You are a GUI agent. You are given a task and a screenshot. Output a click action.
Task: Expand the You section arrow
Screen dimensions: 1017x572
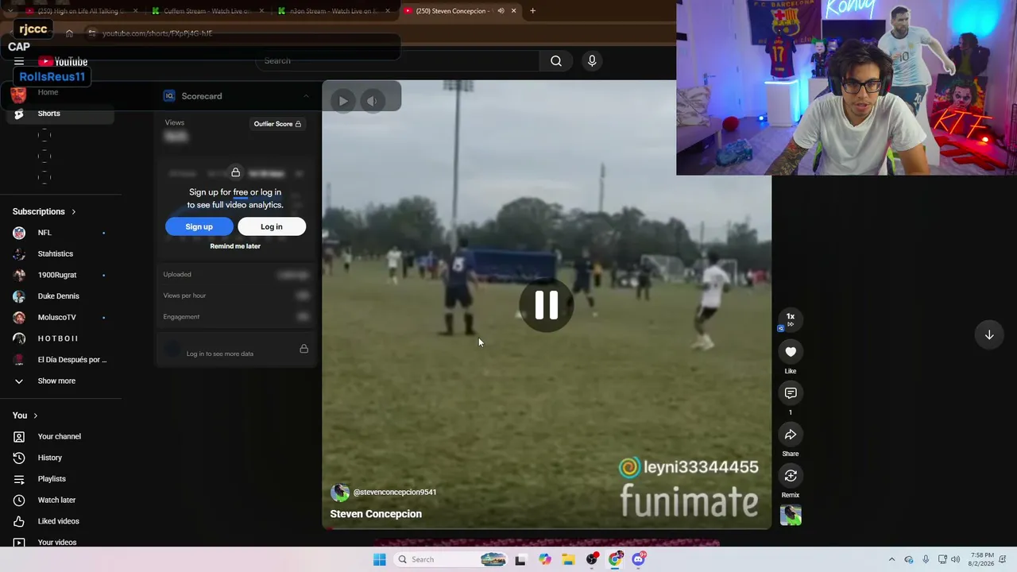[35, 415]
